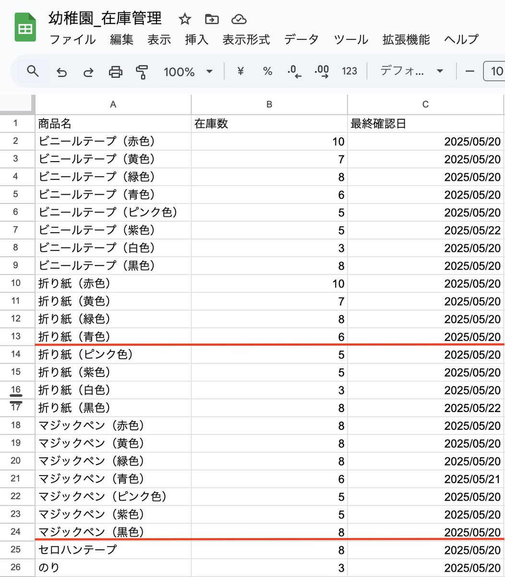The image size is (505, 577).
Task: Star the 幼稚園_在庫管理 document
Action: [185, 19]
